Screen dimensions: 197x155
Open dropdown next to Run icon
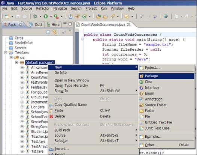point(51,17)
